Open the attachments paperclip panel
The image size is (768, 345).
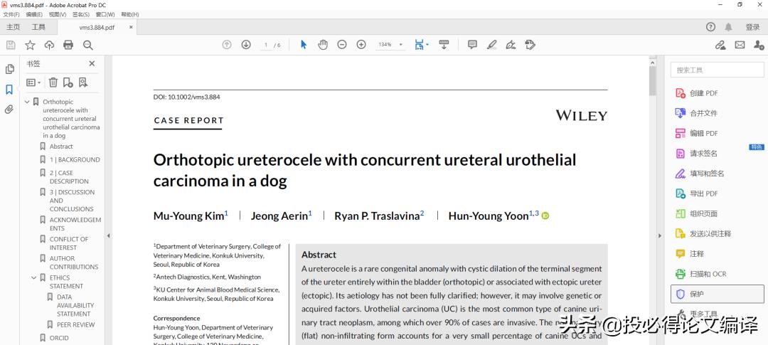9,110
